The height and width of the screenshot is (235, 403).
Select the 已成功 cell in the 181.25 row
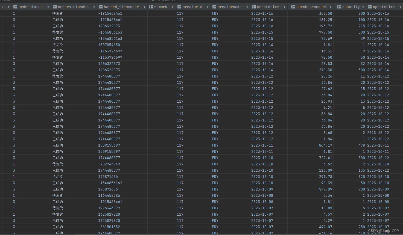(x=58, y=20)
